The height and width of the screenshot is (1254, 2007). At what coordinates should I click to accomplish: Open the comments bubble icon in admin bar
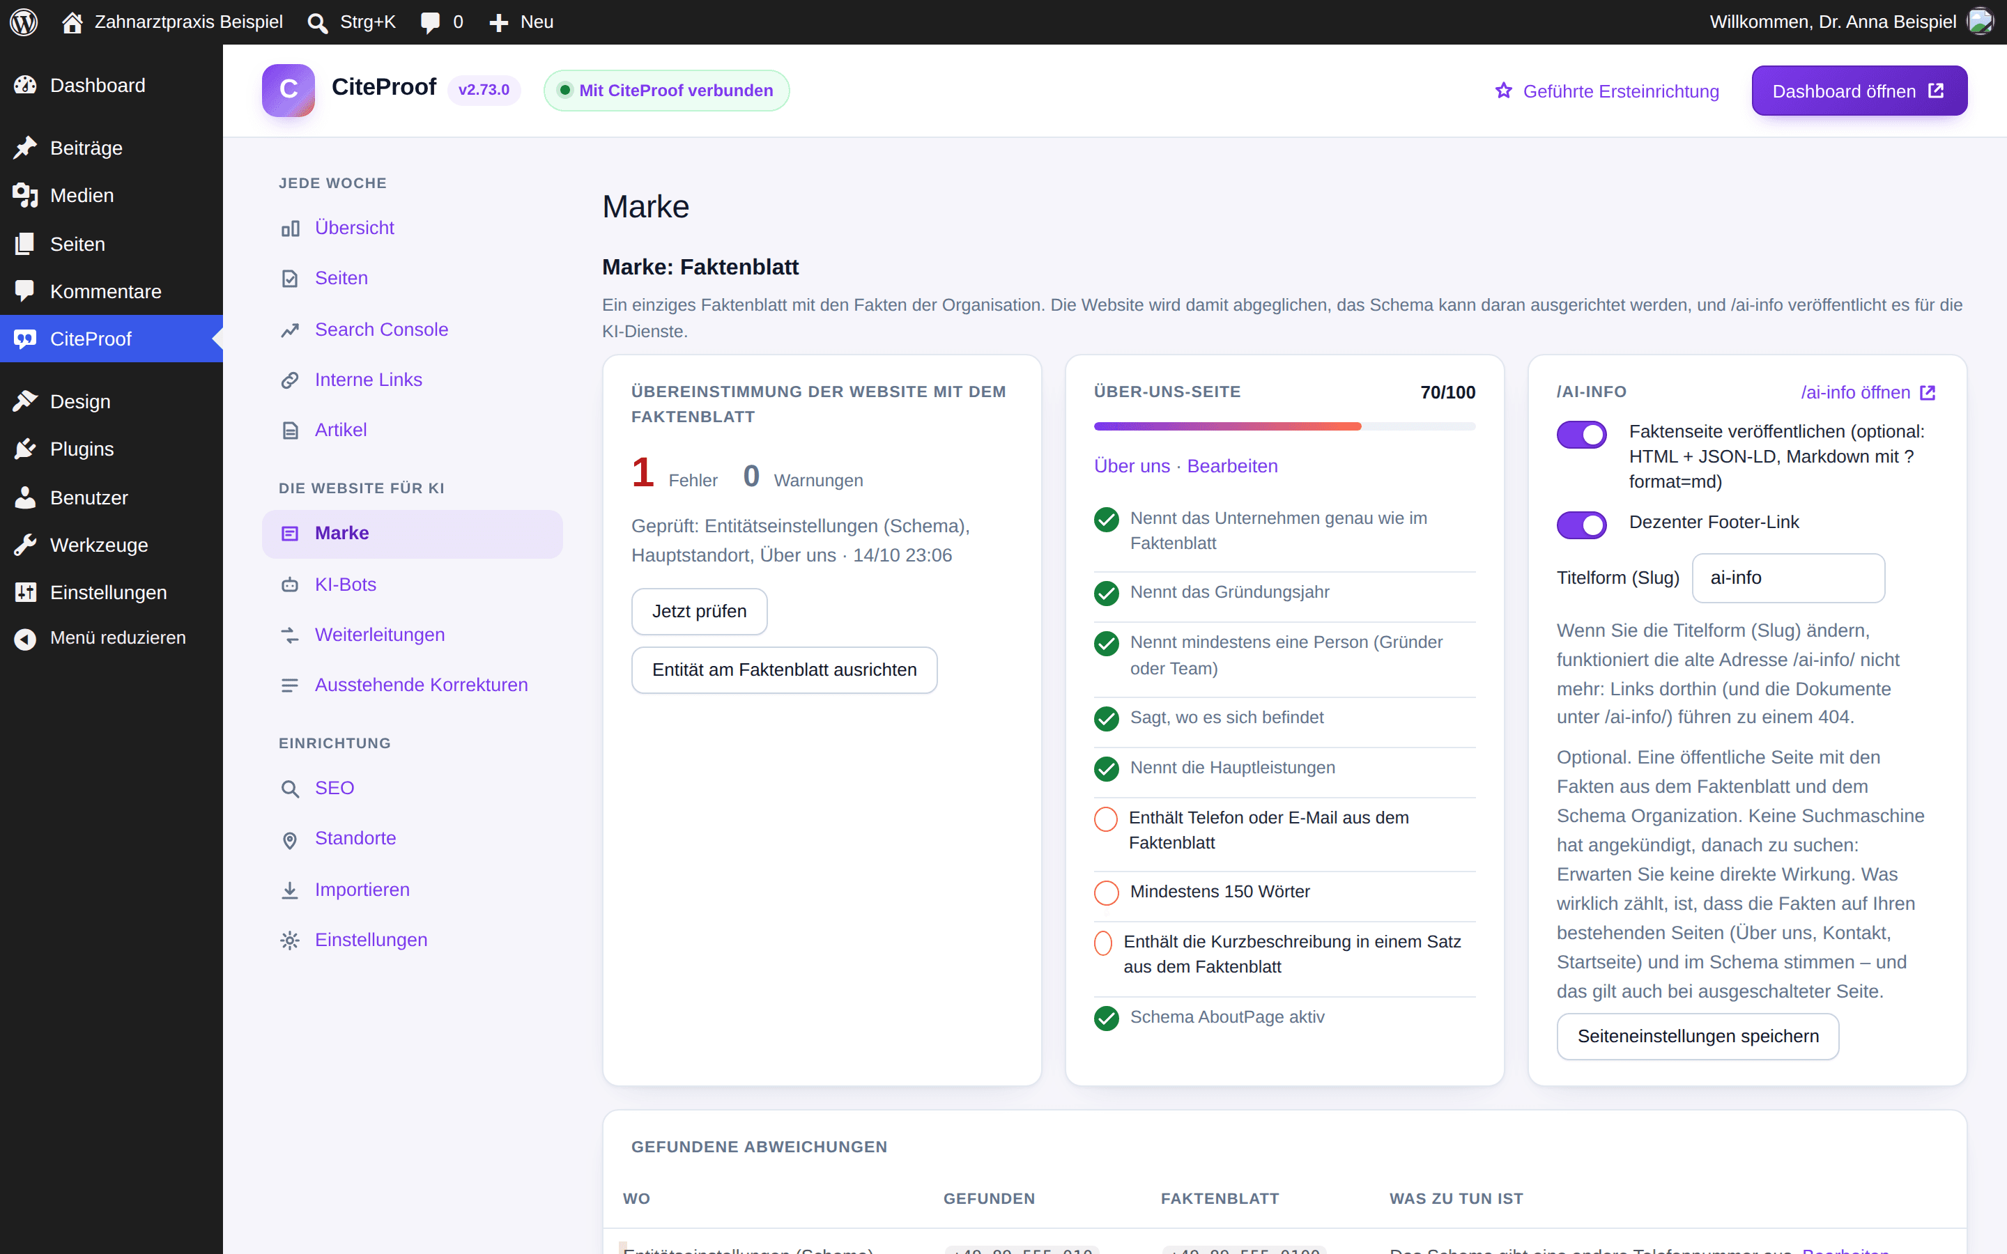431,22
